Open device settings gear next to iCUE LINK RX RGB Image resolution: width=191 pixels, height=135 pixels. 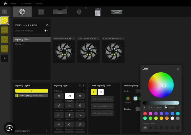47,25
